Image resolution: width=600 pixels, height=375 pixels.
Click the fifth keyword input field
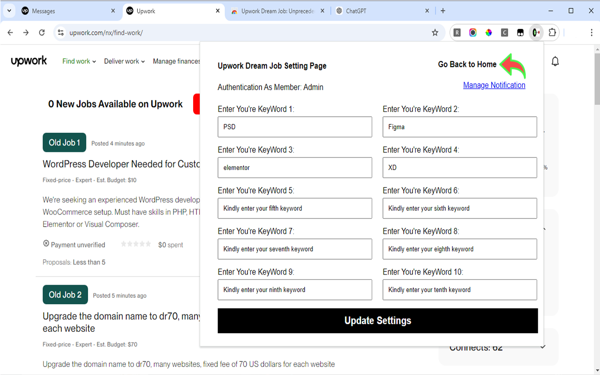coord(295,209)
